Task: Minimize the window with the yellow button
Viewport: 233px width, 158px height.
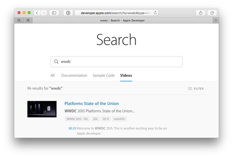Action: [x=24, y=13]
